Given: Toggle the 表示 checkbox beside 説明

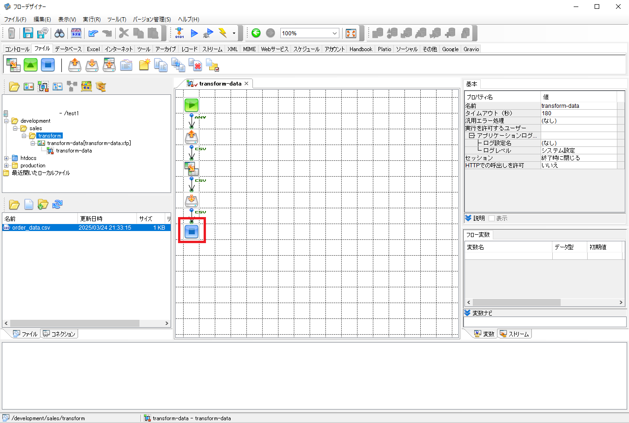Looking at the screenshot, I should tap(491, 218).
